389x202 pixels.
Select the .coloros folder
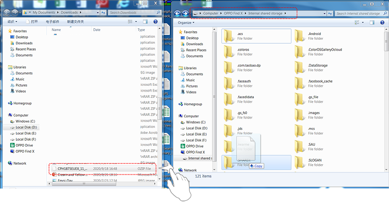[x=238, y=52]
